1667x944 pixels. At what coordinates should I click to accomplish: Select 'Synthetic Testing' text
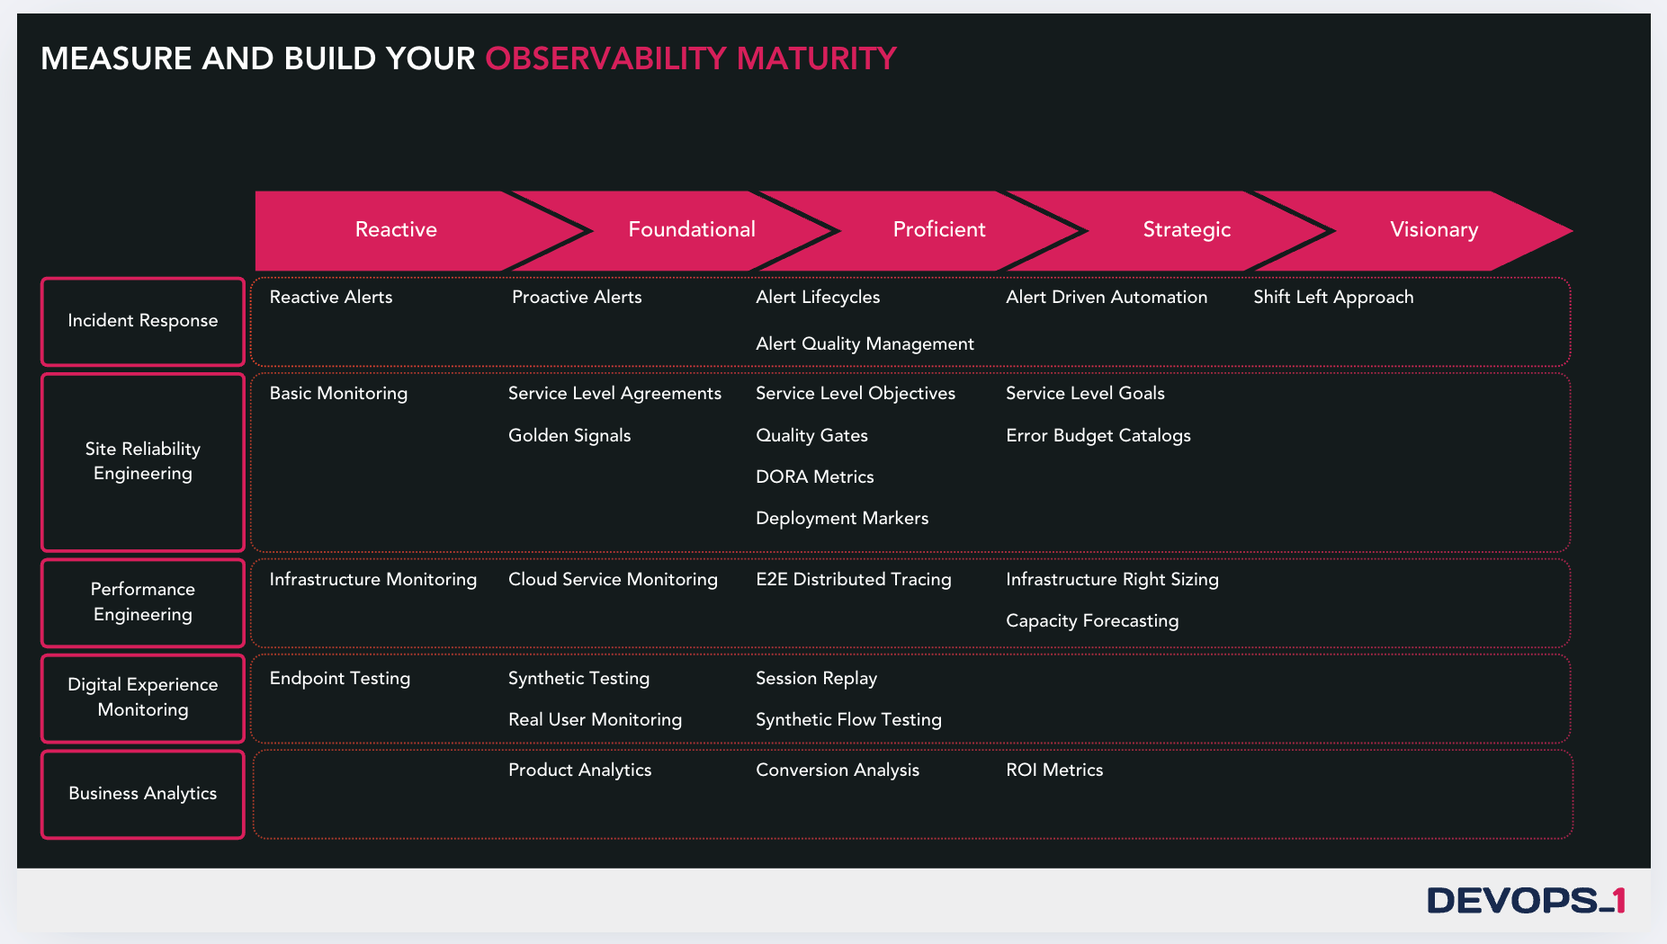[x=578, y=679]
